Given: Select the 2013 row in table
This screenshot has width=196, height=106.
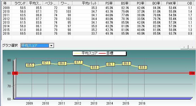Looking at the screenshot, I should (x=98, y=23).
